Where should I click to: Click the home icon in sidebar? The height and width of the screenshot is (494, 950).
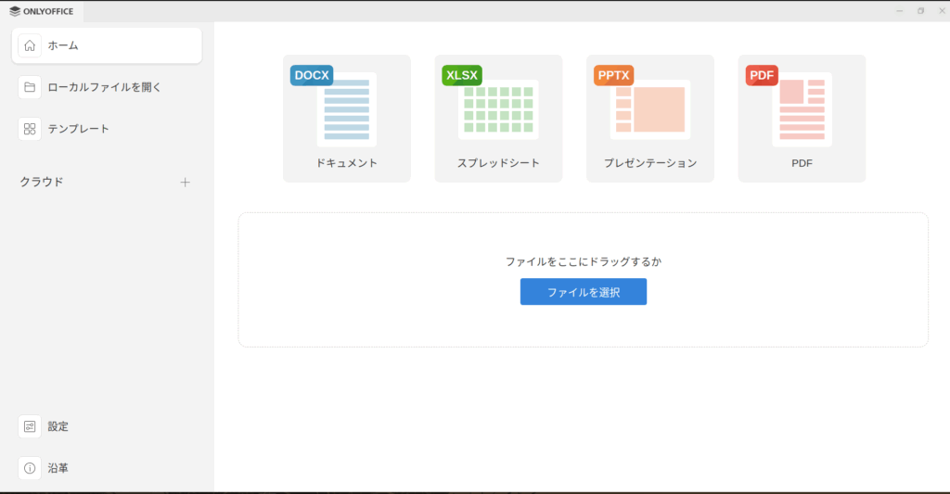click(30, 45)
